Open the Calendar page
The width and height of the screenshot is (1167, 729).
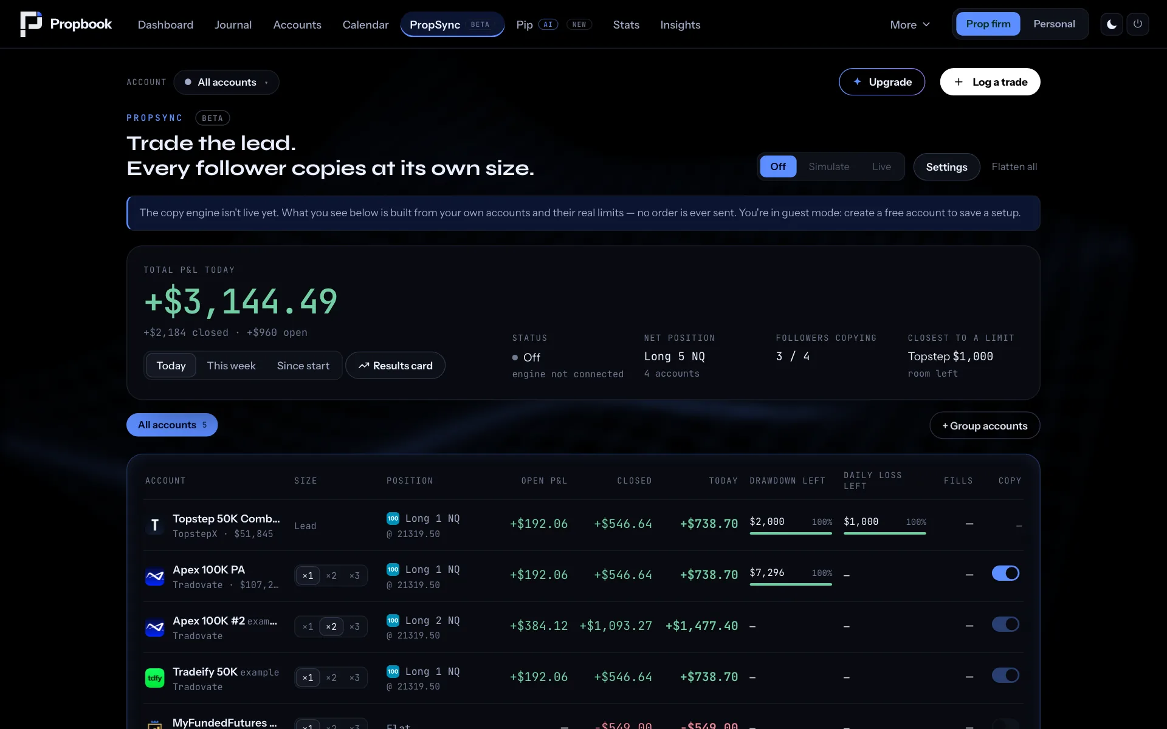pyautogui.click(x=365, y=24)
